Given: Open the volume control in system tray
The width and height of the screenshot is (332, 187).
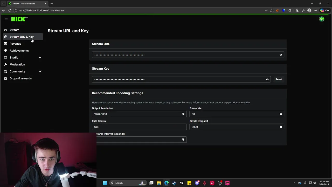Looking at the screenshot, I should pyautogui.click(x=315, y=183).
